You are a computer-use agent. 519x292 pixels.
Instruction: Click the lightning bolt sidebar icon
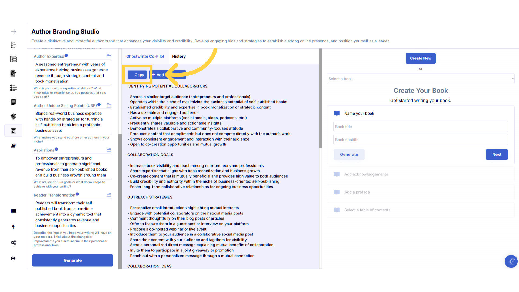13,227
